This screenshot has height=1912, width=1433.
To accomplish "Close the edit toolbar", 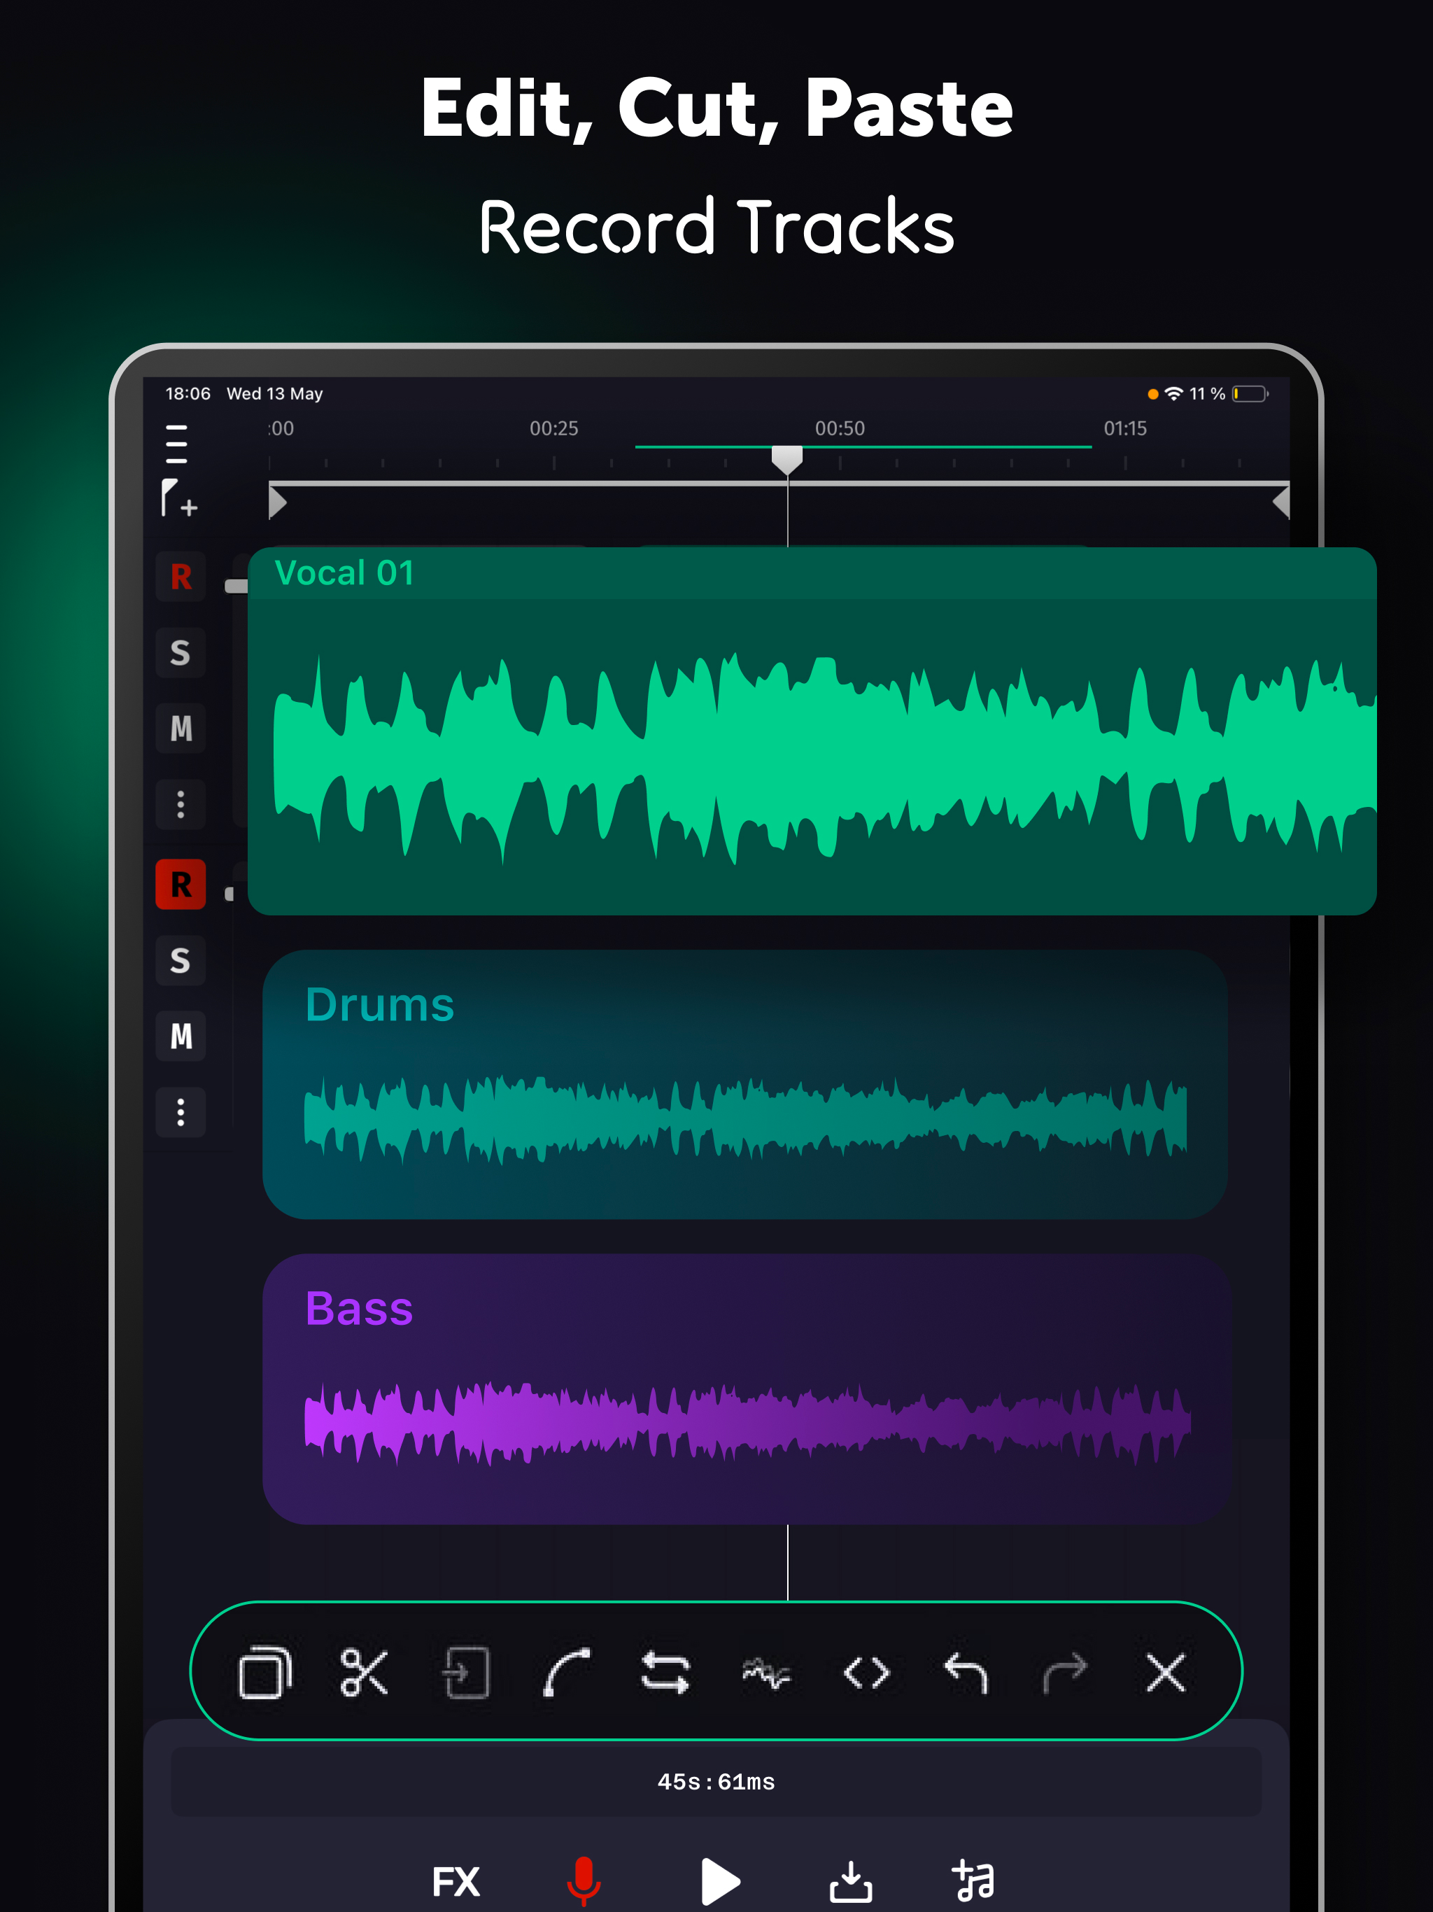I will point(1165,1673).
